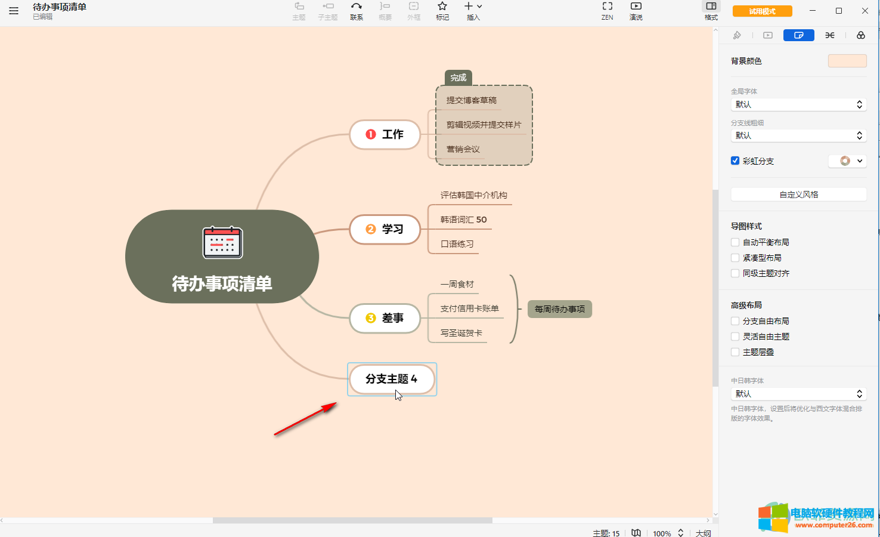
Task: Select subtopic 支付信用卡账单
Action: pos(469,308)
